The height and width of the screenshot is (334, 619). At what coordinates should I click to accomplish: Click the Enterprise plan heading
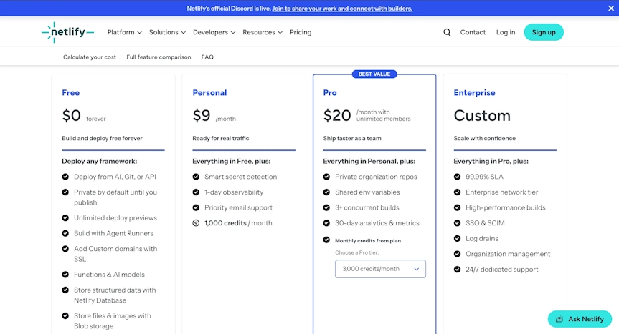[475, 93]
